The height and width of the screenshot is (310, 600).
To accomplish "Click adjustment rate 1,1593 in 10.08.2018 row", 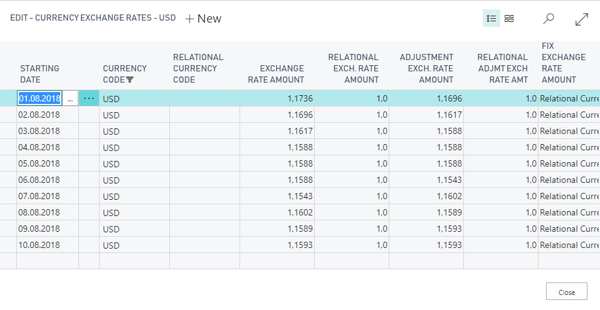I will tap(426, 245).
